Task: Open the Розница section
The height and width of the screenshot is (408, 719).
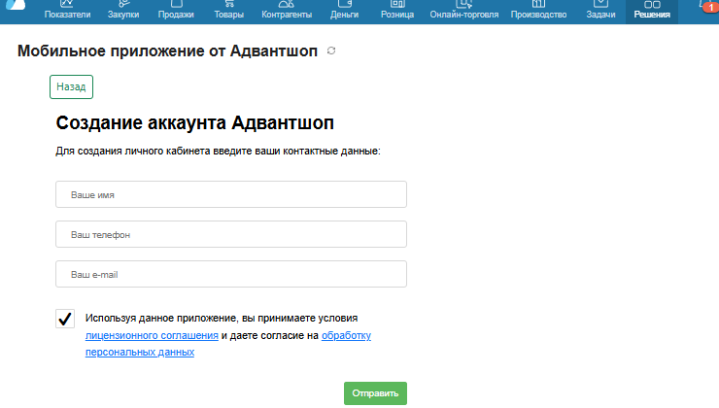Action: click(397, 10)
